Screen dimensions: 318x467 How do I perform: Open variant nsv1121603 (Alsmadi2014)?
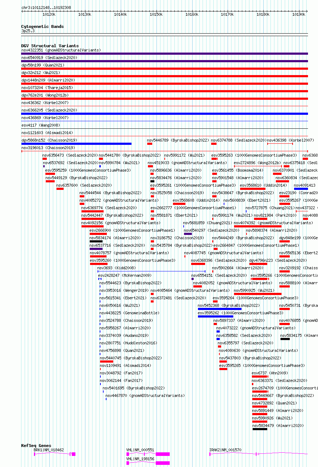pos(46,133)
